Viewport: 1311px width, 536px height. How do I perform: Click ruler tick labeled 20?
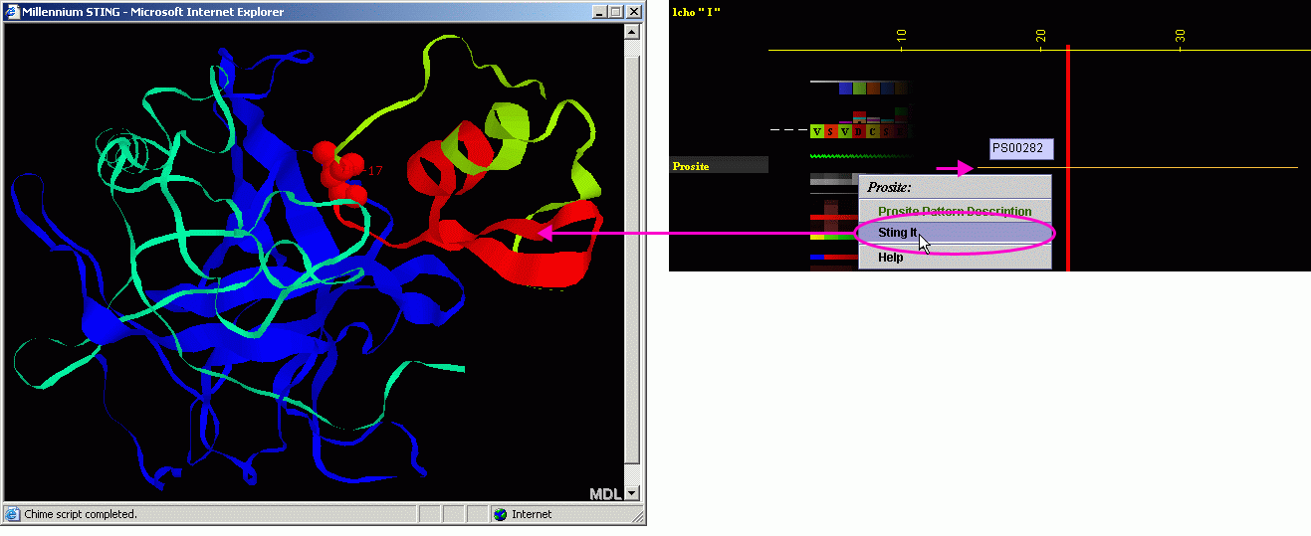tap(1040, 37)
